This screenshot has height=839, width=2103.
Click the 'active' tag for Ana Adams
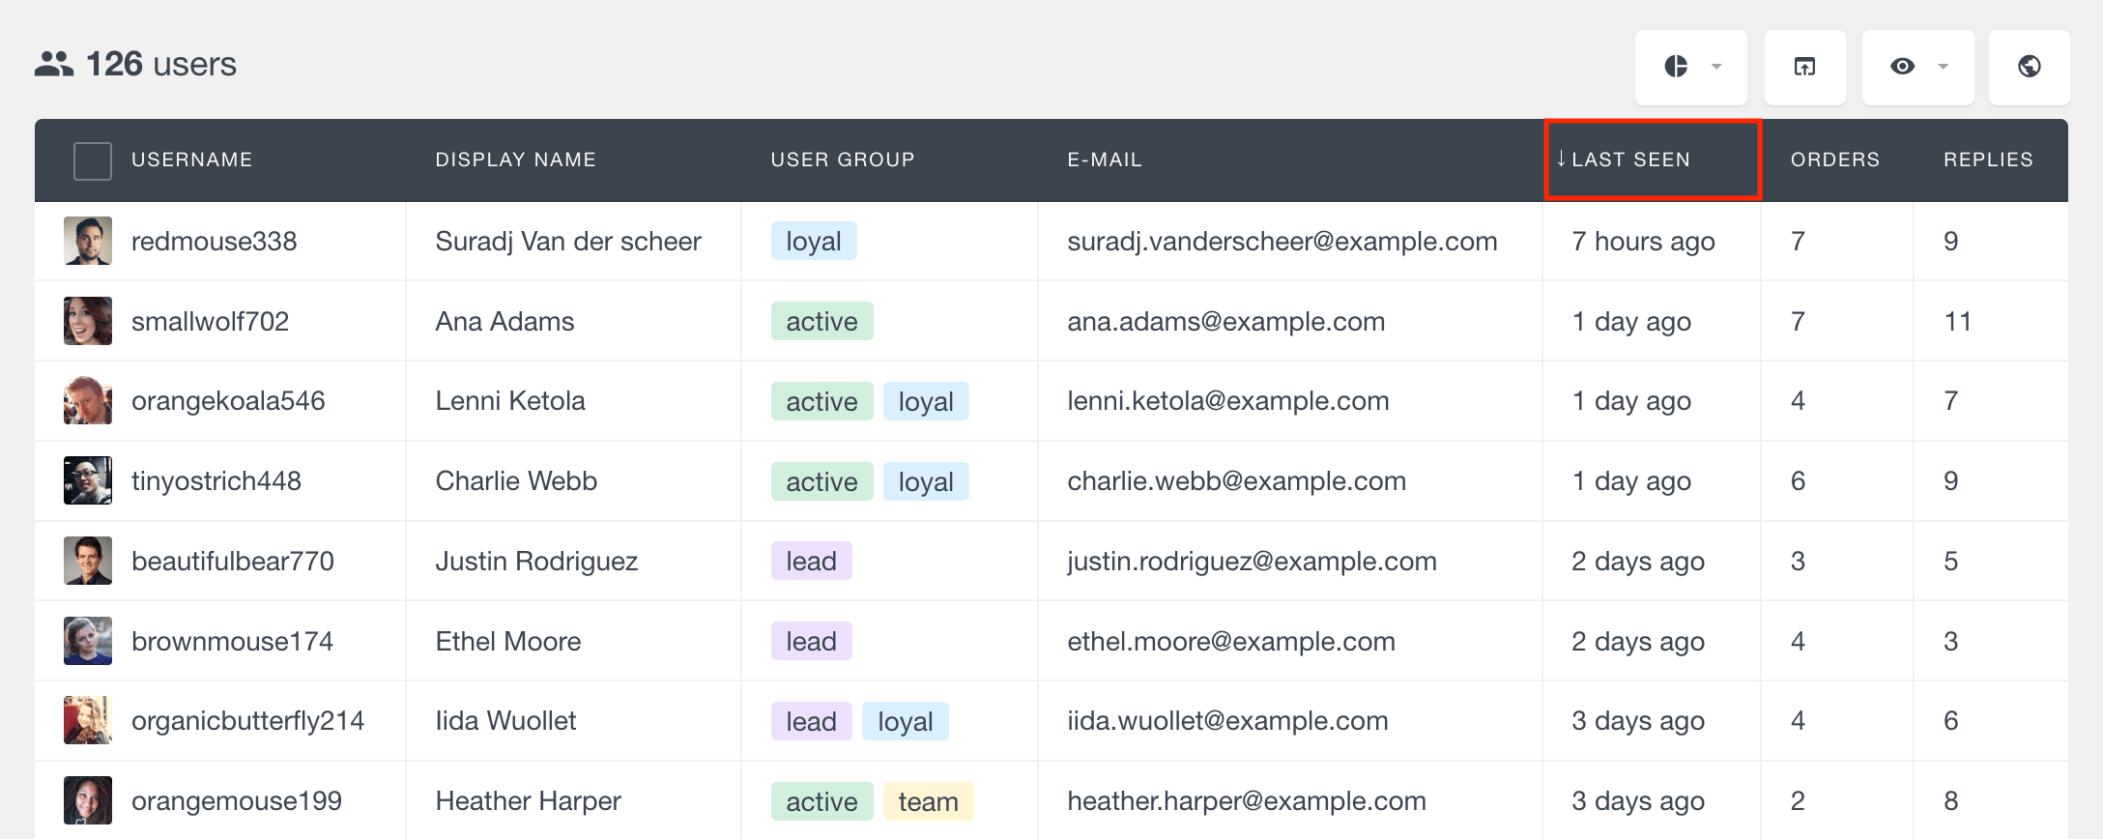(x=821, y=322)
